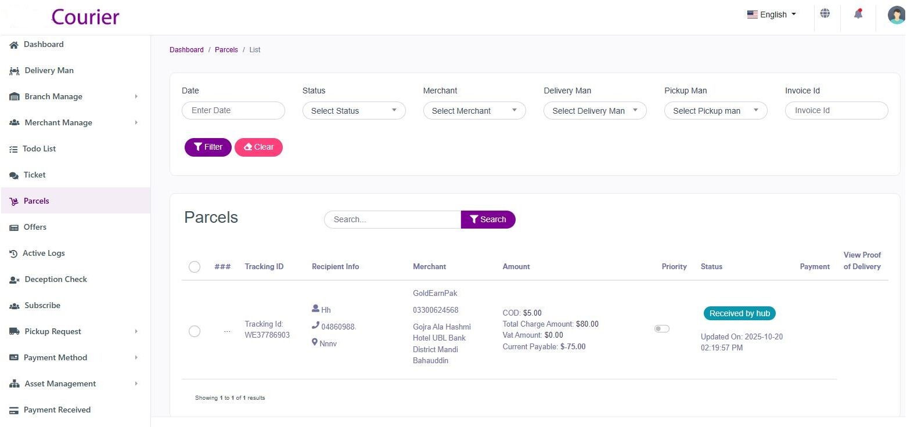Click the purple Filter button
Image resolution: width=907 pixels, height=427 pixels.
(x=208, y=147)
